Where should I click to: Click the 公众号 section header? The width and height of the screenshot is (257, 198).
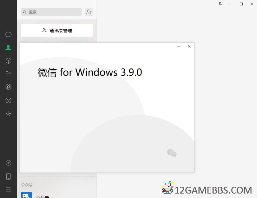point(27,185)
